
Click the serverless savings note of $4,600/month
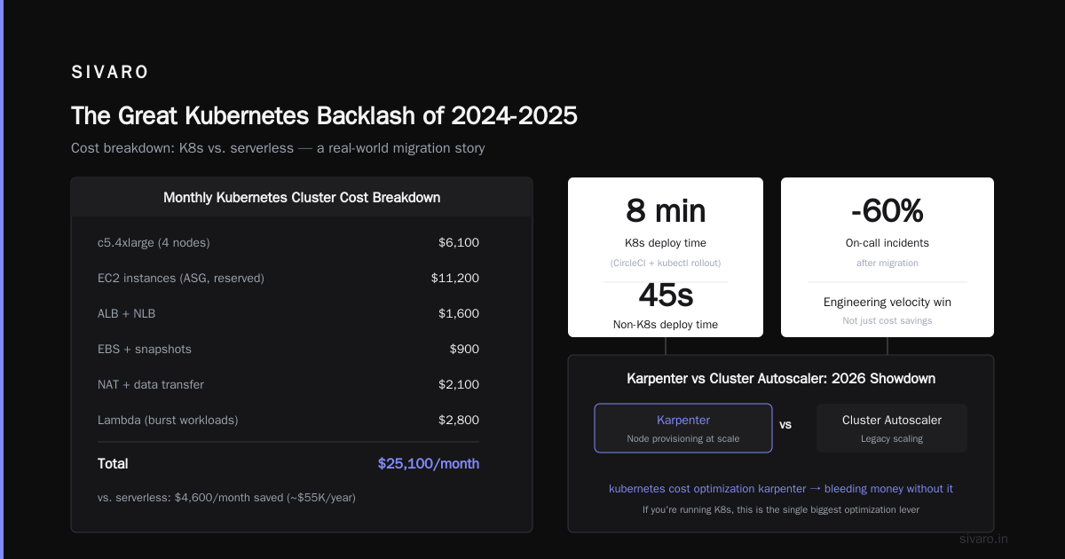(226, 497)
